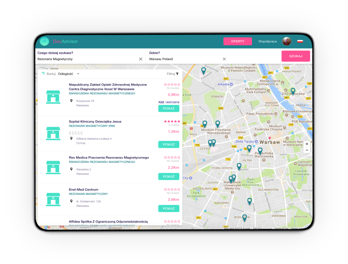Open the Voxel Warszawa clinic title

tap(108, 87)
